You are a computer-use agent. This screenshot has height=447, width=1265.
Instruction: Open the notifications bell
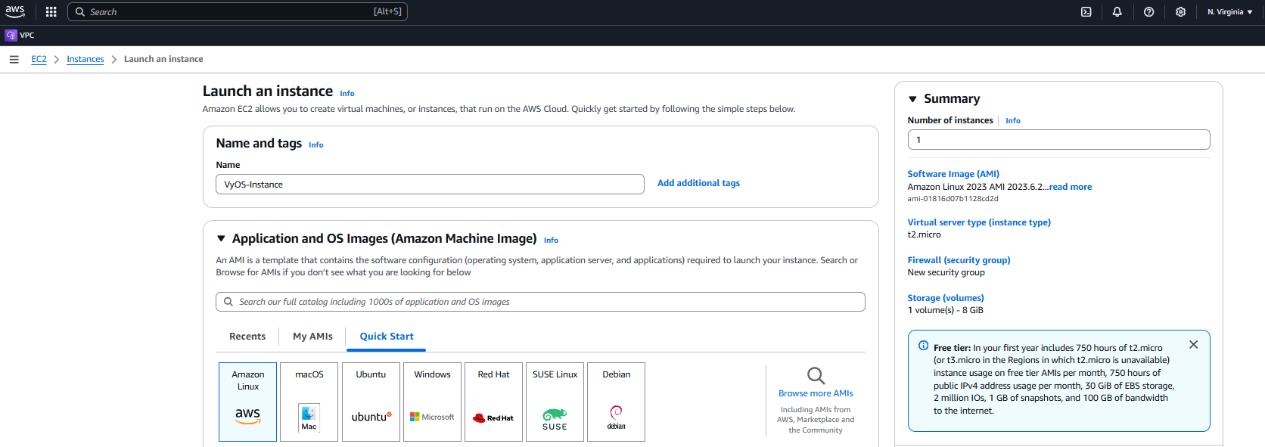1117,12
